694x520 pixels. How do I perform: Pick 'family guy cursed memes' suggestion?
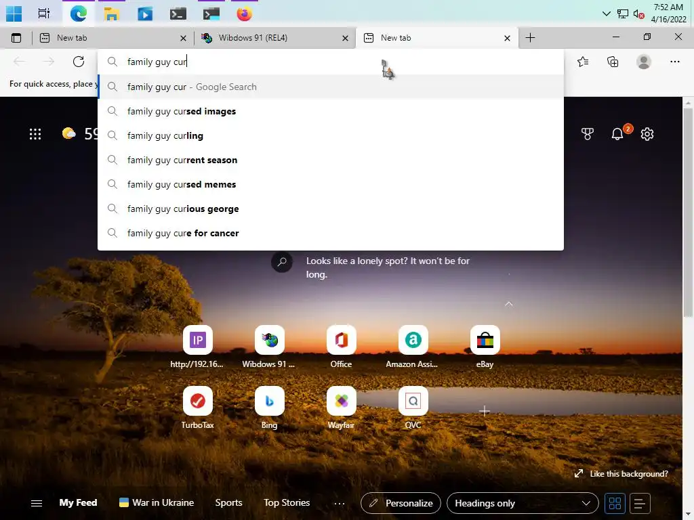(x=331, y=184)
